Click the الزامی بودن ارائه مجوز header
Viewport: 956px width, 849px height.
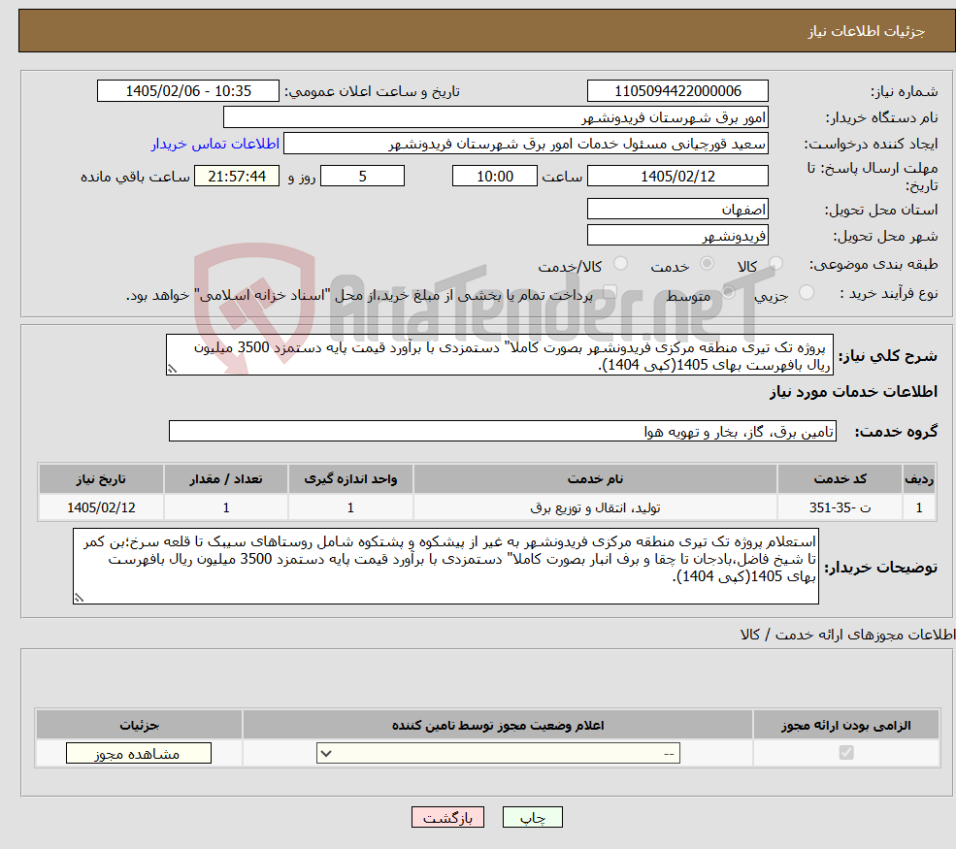[846, 725]
